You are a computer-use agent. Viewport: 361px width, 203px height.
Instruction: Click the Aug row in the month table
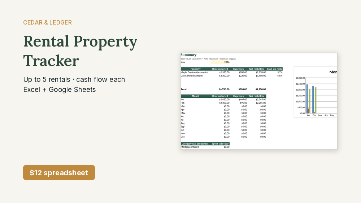pos(223,123)
